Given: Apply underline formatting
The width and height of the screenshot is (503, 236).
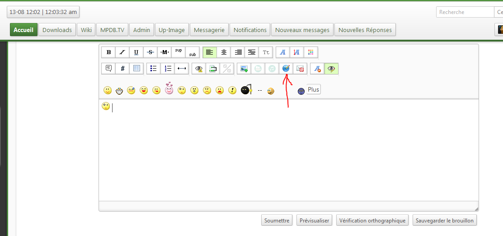Looking at the screenshot, I should click(136, 52).
